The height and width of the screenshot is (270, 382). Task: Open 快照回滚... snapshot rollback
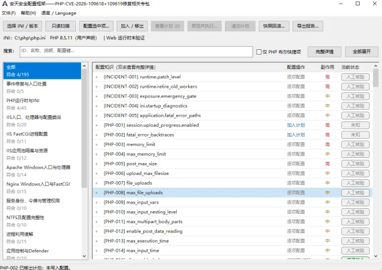(274, 26)
